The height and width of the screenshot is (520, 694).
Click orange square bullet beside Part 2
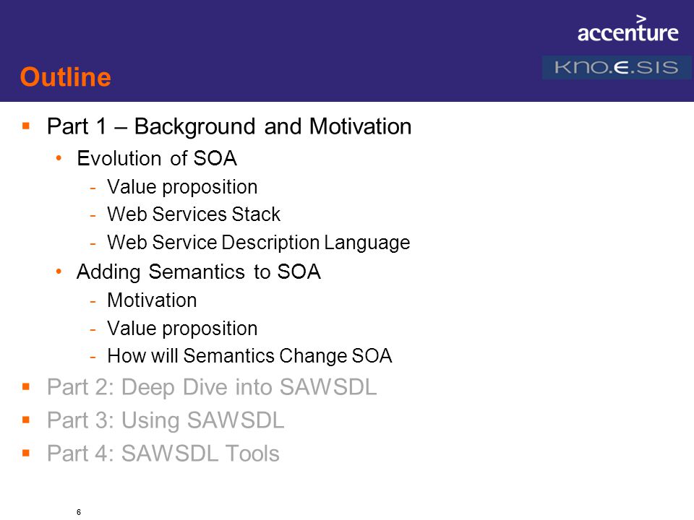26,387
